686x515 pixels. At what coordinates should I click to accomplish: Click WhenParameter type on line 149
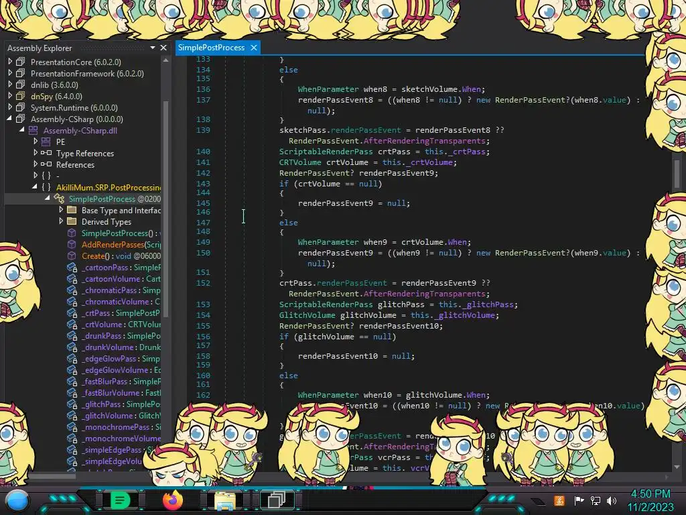point(328,241)
